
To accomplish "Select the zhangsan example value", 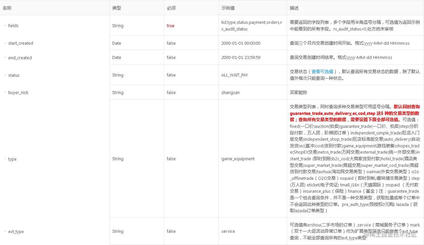I will point(230,93).
